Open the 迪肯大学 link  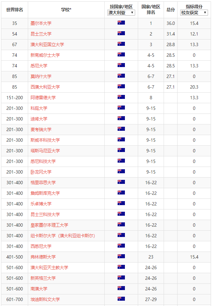[39, 119]
